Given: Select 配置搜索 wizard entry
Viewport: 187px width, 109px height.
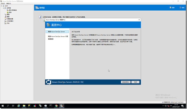Looking at the screenshot, I should click(x=51, y=39).
